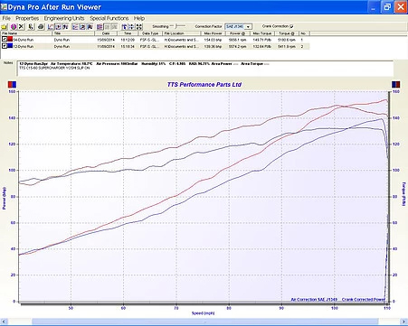Open the Engineering Units menu
The width and height of the screenshot is (408, 326).
(x=64, y=18)
